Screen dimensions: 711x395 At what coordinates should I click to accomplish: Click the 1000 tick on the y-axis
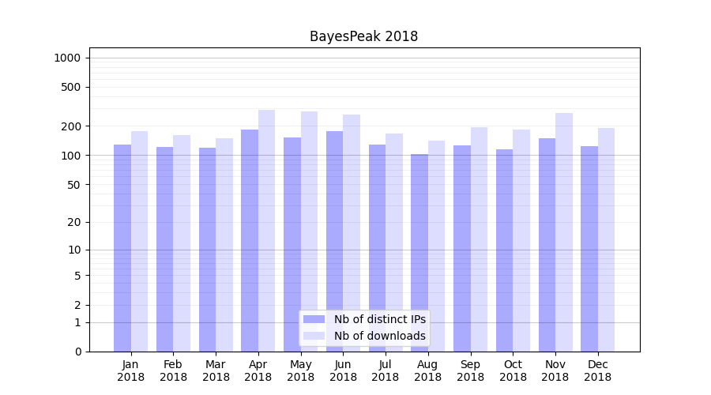coord(66,58)
